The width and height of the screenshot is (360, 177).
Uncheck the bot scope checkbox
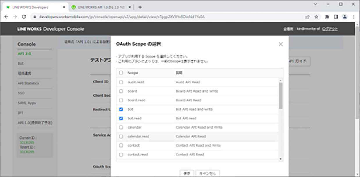pos(121,109)
